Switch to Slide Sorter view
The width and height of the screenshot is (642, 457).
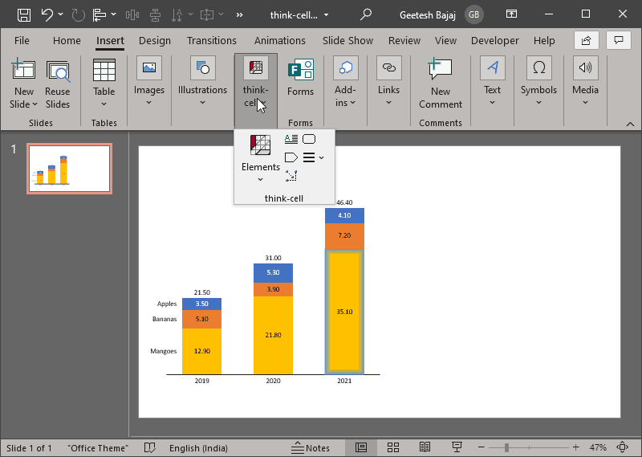coord(393,447)
